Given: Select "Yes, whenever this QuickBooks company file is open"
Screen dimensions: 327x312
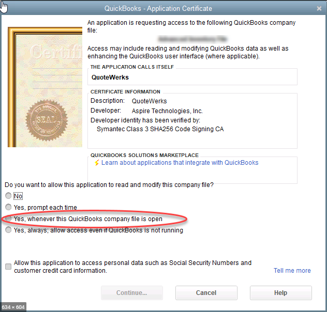Looking at the screenshot, I should pyautogui.click(x=8, y=219).
